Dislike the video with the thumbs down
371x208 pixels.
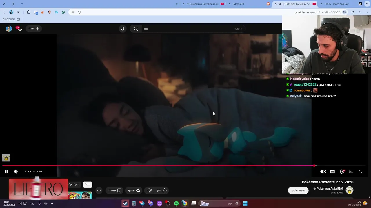pyautogui.click(x=150, y=190)
